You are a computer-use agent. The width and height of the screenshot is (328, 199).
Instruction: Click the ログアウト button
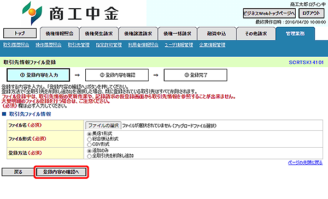(311, 13)
